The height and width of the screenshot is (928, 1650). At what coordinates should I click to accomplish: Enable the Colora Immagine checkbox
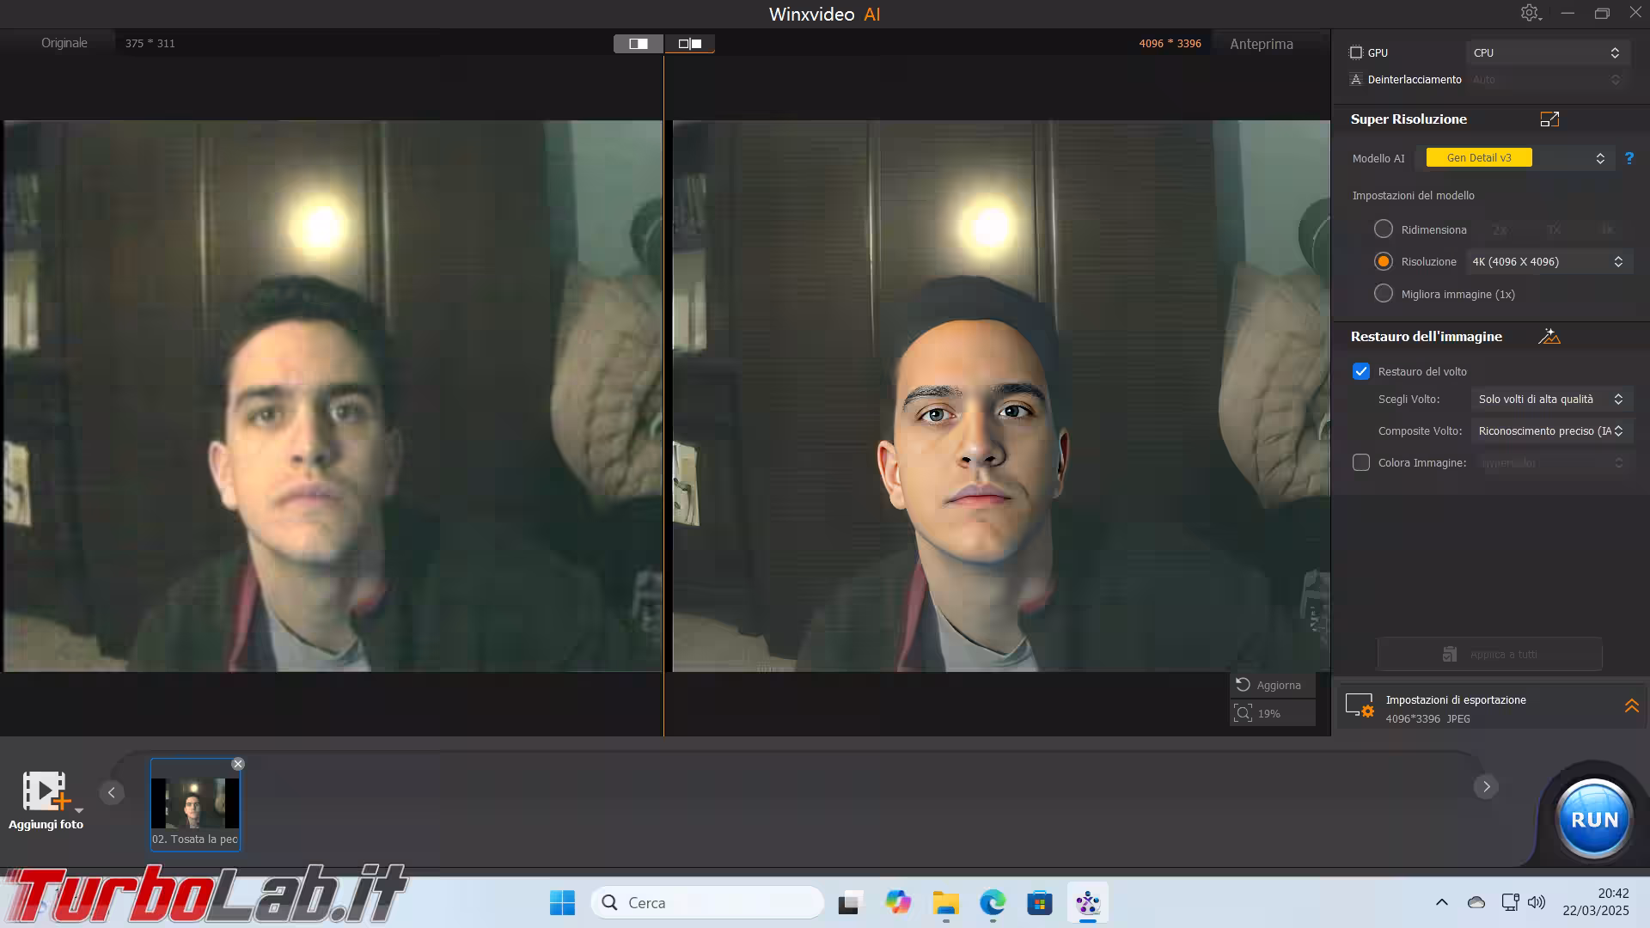pos(1360,462)
